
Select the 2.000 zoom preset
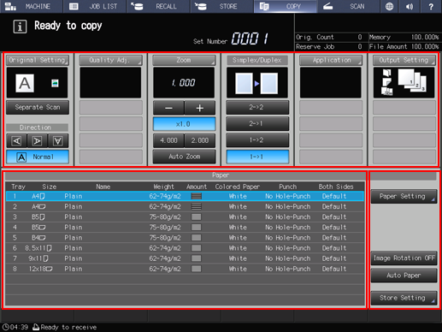click(200, 140)
